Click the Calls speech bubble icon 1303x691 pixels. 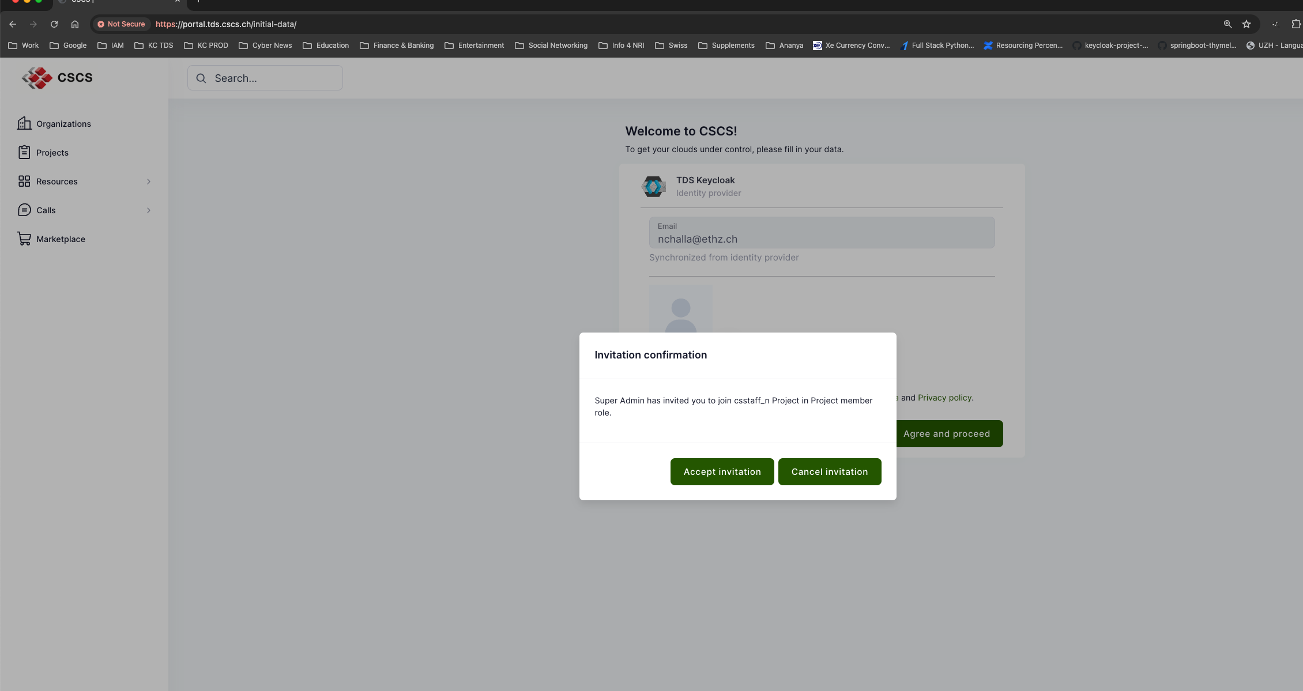(x=24, y=210)
